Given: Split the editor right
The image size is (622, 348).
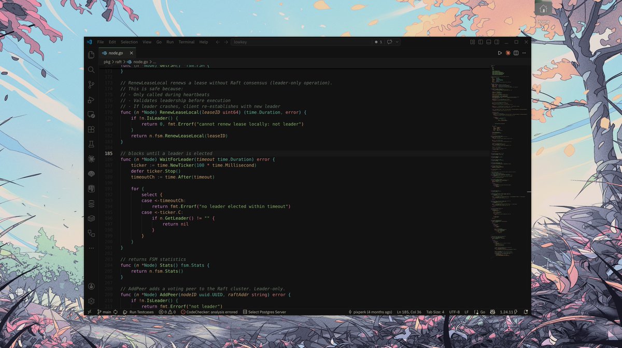Looking at the screenshot, I should pyautogui.click(x=516, y=53).
